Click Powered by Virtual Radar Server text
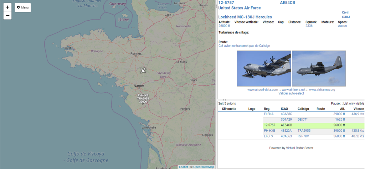The image size is (365, 169). click(x=291, y=148)
